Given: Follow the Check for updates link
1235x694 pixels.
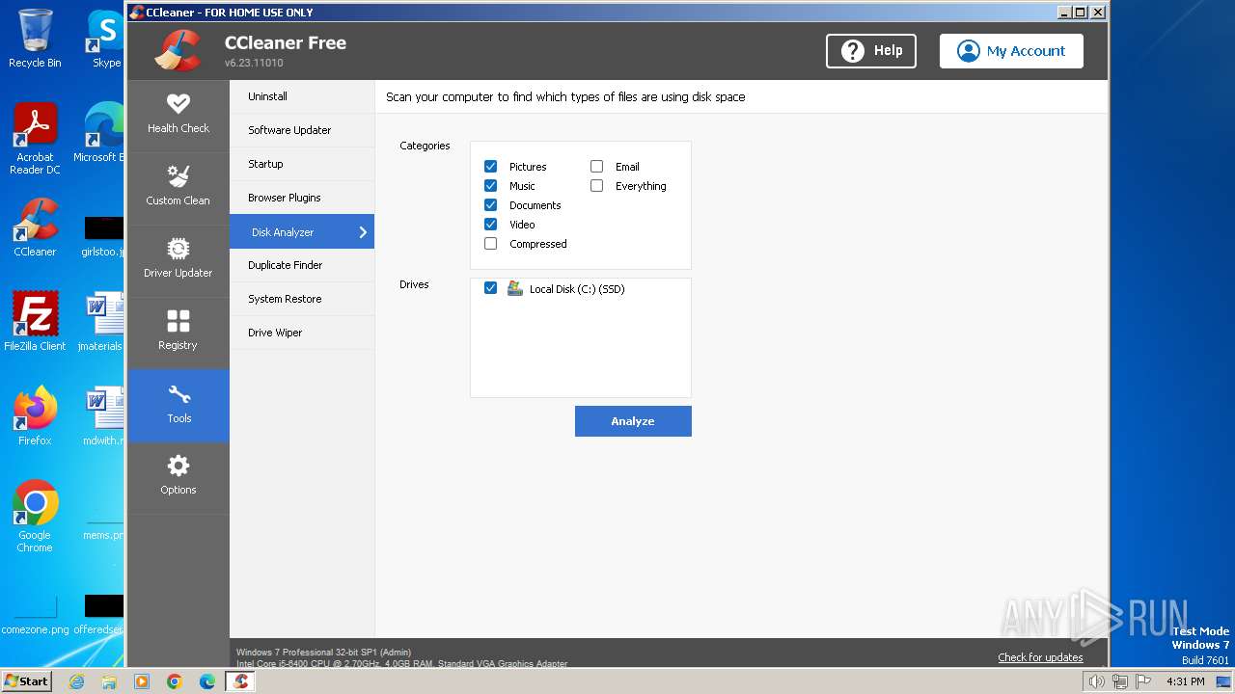Looking at the screenshot, I should [x=1040, y=657].
